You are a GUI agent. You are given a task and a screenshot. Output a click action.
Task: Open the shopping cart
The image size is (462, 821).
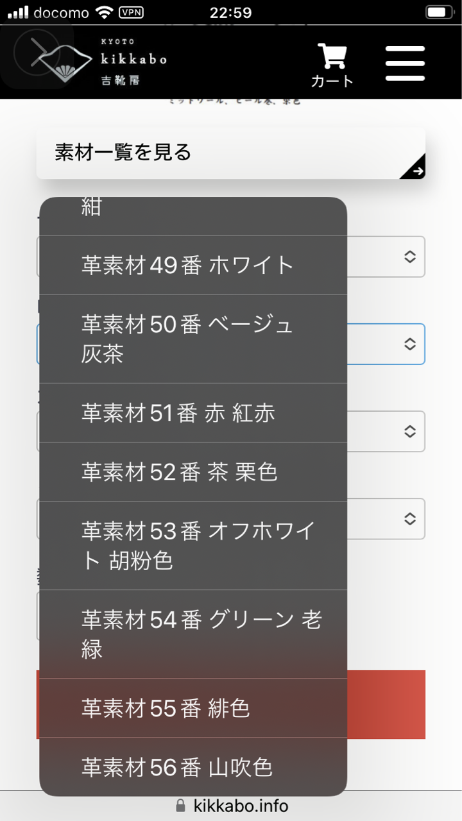(332, 65)
